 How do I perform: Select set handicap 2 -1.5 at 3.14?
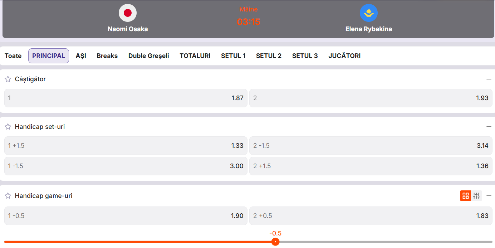click(371, 146)
